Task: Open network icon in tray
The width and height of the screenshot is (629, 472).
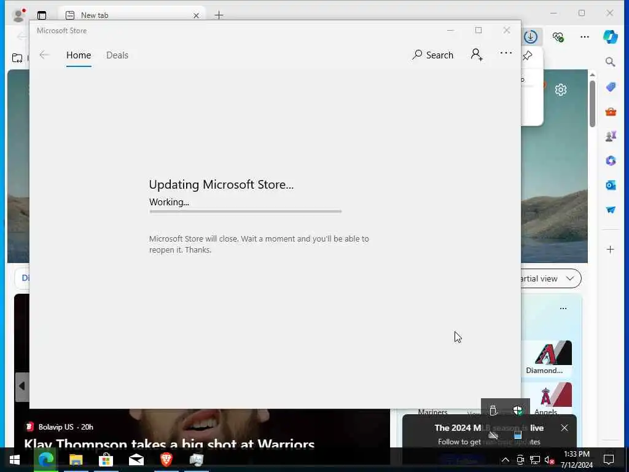Action: pyautogui.click(x=535, y=460)
